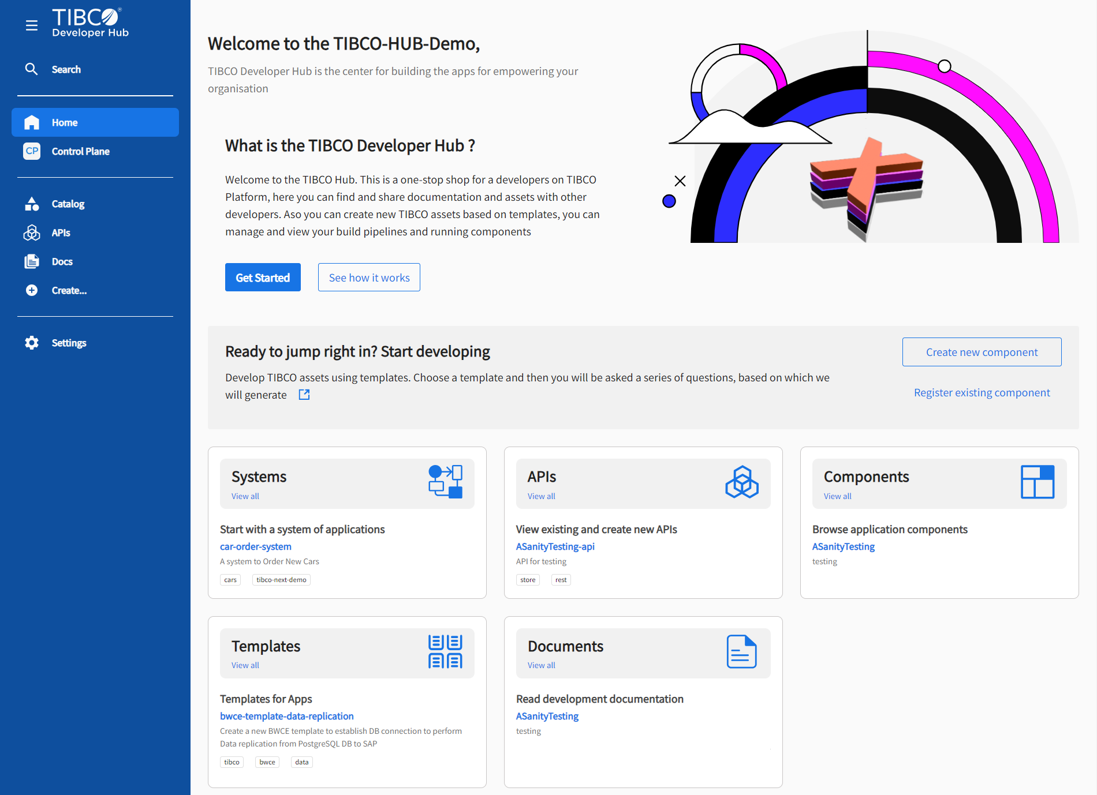1097x795 pixels.
Task: Open Catalog via its shapes icon
Action: pyautogui.click(x=32, y=204)
